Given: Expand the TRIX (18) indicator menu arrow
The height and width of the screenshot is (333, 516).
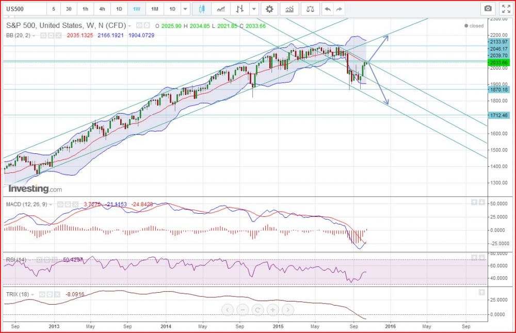Looking at the screenshot, I should [x=33, y=294].
